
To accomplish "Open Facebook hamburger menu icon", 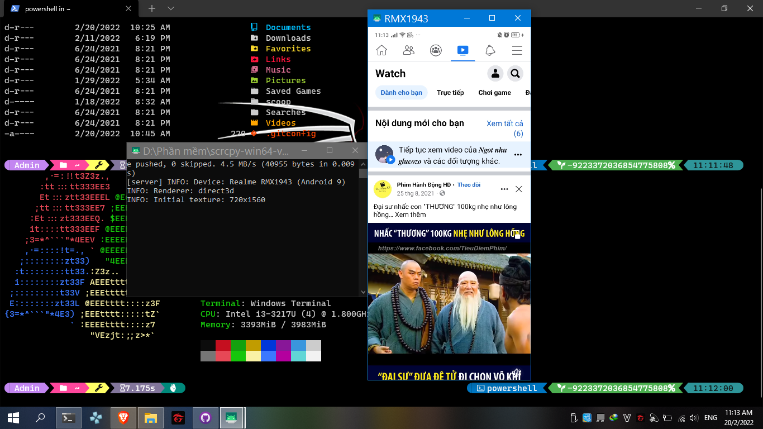I will pos(517,50).
